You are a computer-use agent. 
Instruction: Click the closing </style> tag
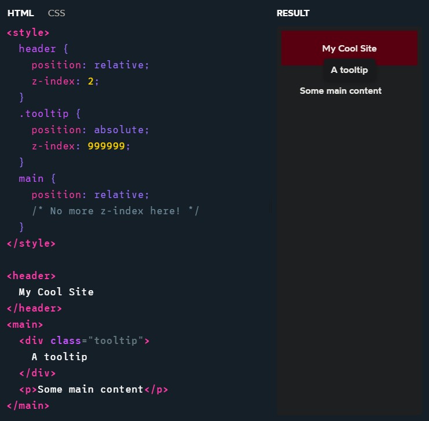[31, 243]
